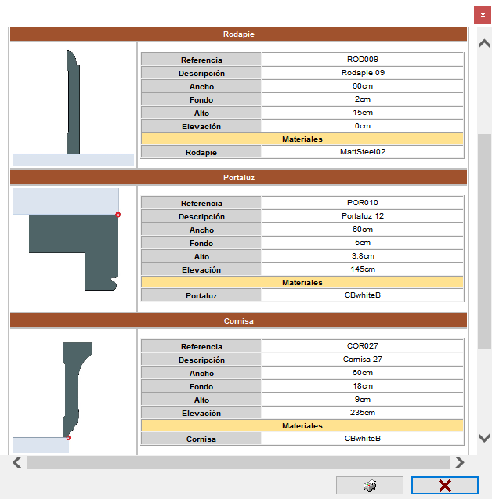Click the Rodapie section header
The height and width of the screenshot is (499, 492).
click(238, 34)
